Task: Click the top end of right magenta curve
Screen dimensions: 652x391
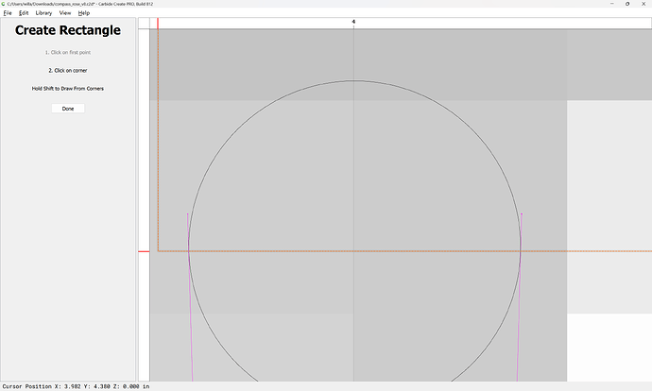Action: pyautogui.click(x=522, y=214)
